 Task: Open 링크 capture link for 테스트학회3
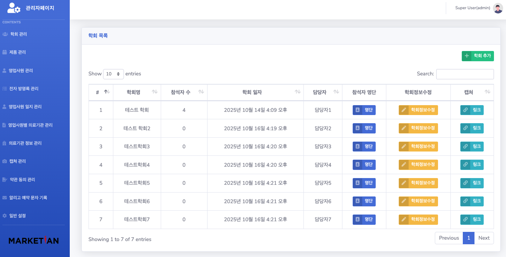[x=472, y=147]
